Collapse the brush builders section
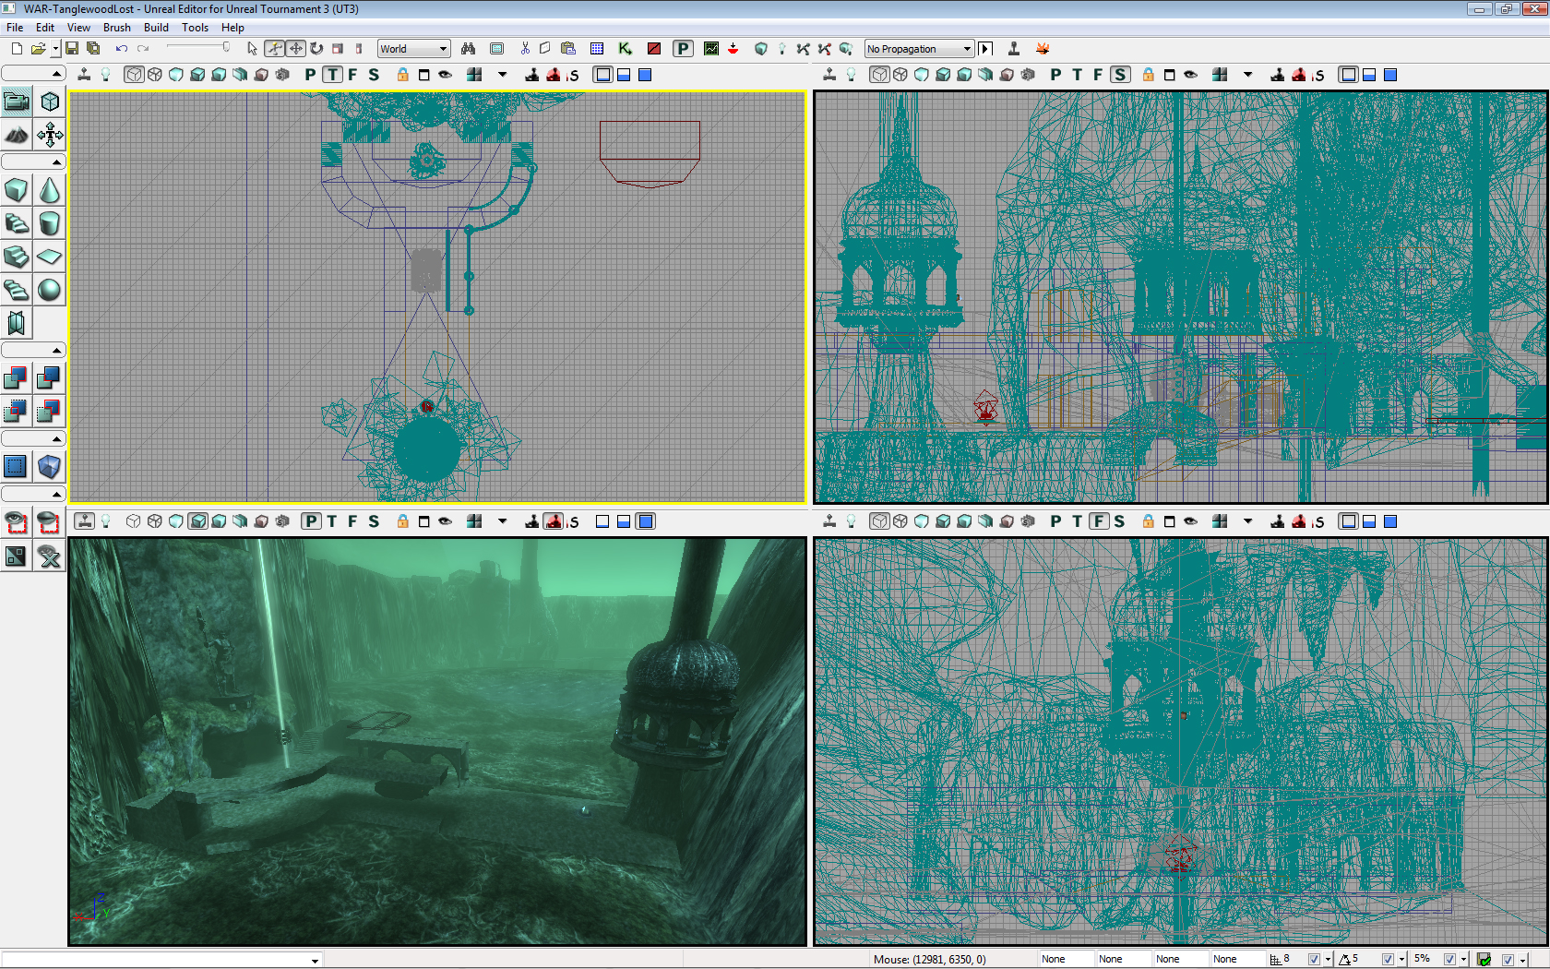 [x=33, y=162]
